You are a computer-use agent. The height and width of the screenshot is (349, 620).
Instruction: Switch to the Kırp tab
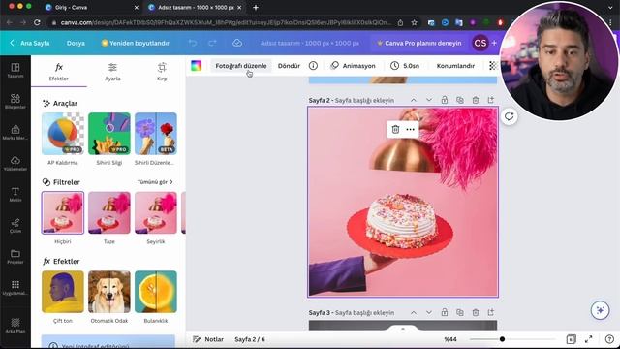point(162,72)
